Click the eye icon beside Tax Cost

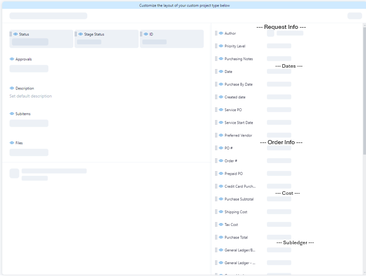point(221,224)
